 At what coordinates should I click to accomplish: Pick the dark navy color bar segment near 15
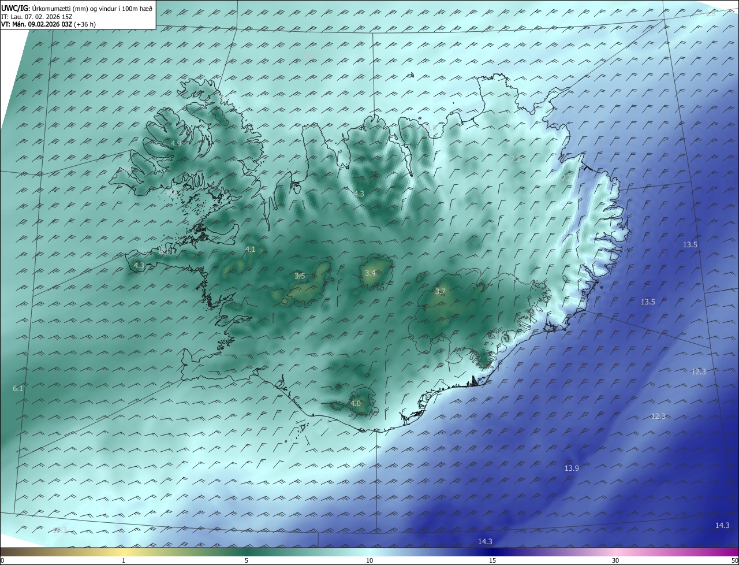pos(492,552)
